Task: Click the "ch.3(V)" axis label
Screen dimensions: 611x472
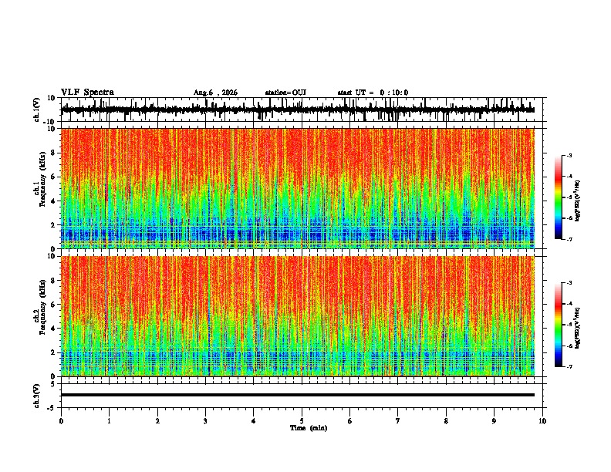Action: click(x=37, y=396)
